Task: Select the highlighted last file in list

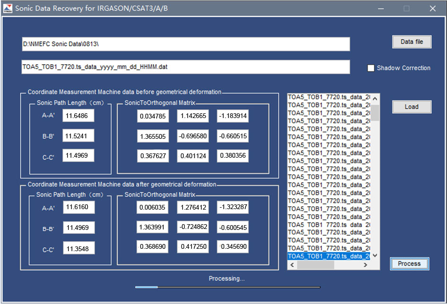Action: point(328,256)
